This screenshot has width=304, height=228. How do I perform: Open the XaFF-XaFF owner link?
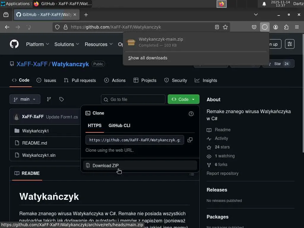click(32, 64)
